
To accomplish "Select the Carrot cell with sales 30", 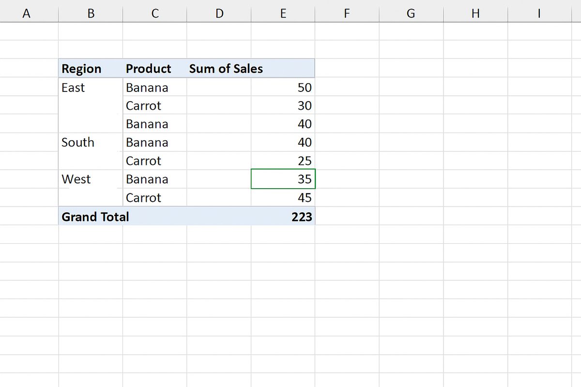I will pos(154,105).
